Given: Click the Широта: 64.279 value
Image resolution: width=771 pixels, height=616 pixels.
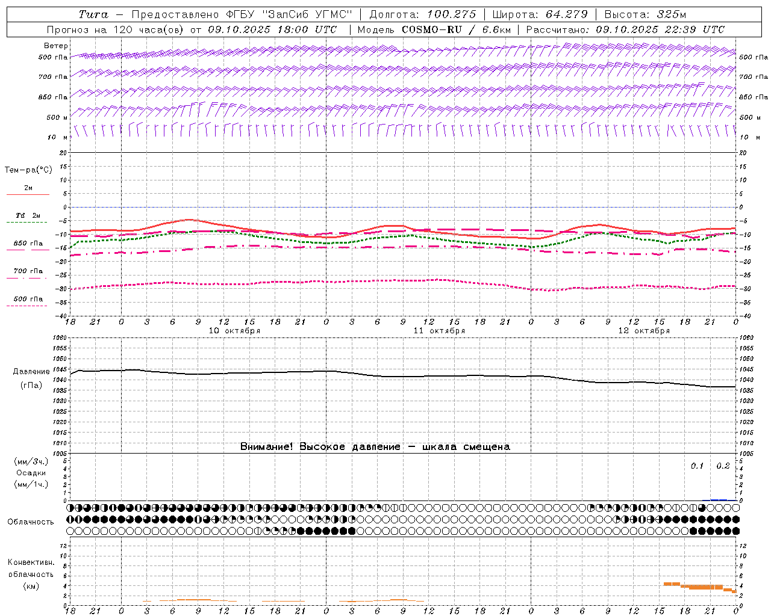Looking at the screenshot, I should pyautogui.click(x=540, y=14).
